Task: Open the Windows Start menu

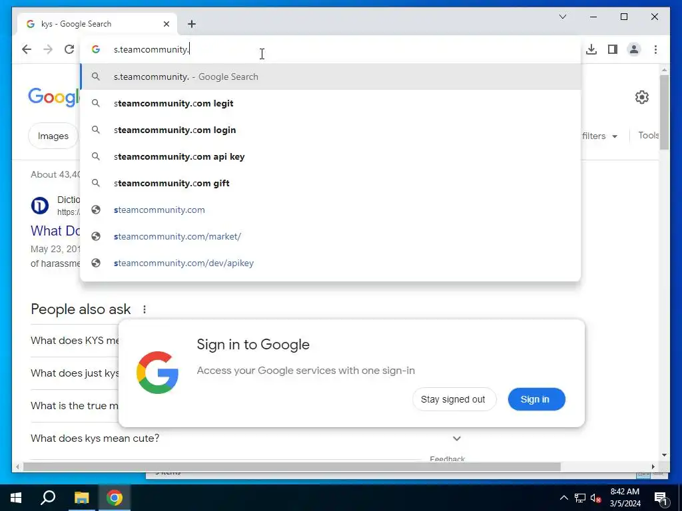Action: tap(16, 498)
